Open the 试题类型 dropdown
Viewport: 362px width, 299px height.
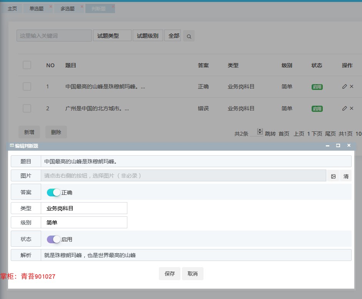[112, 35]
